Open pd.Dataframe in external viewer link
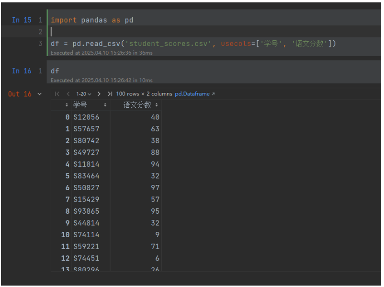The width and height of the screenshot is (384, 287). [195, 94]
